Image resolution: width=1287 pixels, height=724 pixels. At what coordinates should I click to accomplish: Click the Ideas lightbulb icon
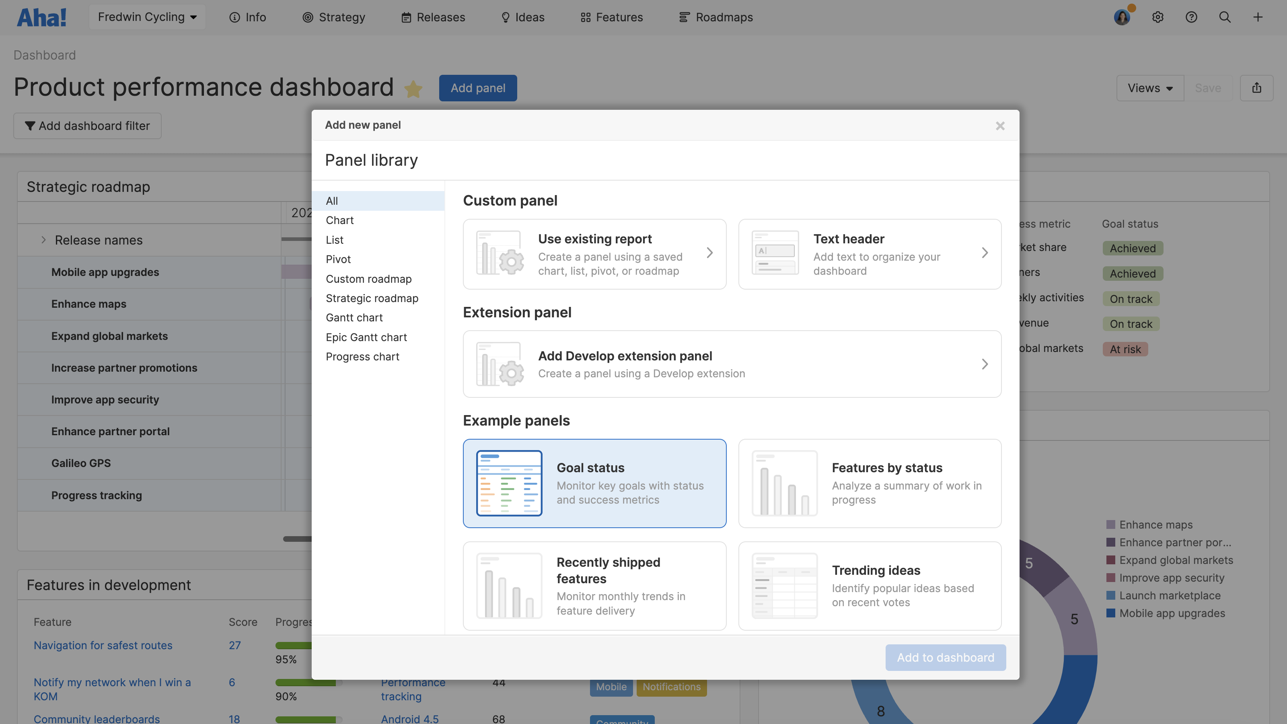505,16
